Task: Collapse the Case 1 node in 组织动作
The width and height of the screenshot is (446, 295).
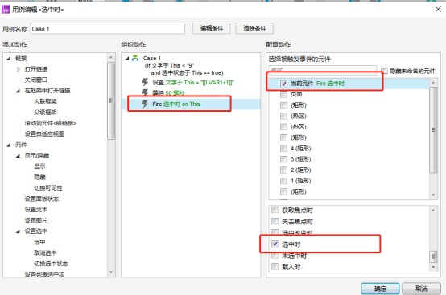Action: [x=127, y=58]
